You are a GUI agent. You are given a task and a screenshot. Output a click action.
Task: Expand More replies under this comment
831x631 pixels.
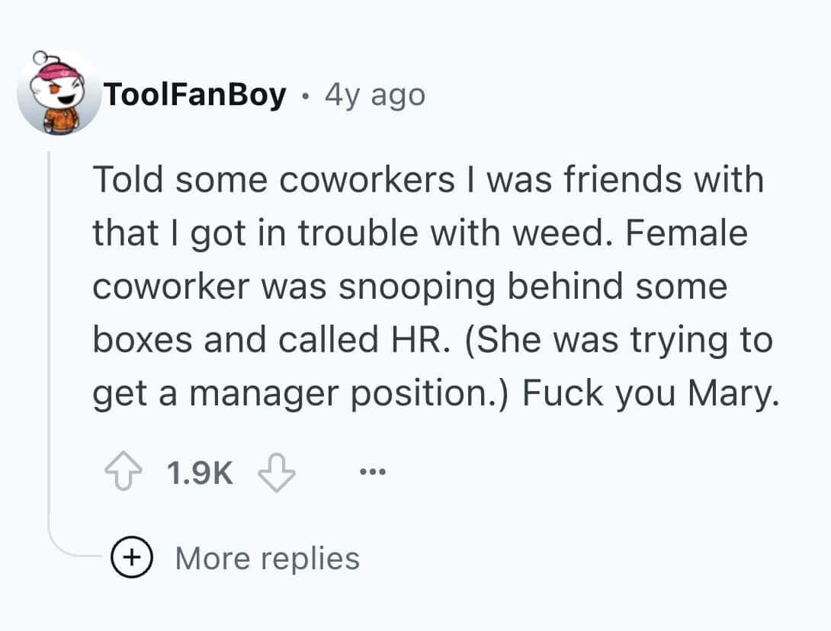[x=267, y=558]
